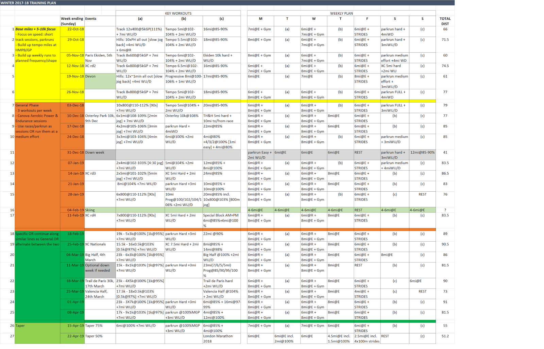Click the 'TH&H 5mi hard' workout cell
This screenshot has width=544, height=349.
222,118
